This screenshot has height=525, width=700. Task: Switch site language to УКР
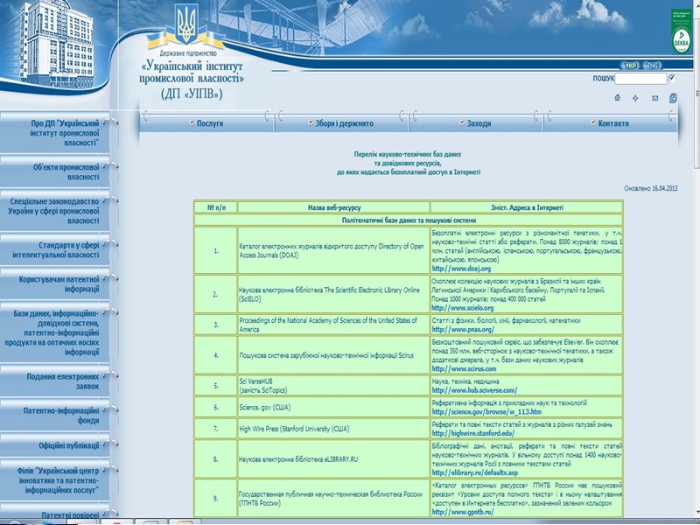(x=630, y=66)
